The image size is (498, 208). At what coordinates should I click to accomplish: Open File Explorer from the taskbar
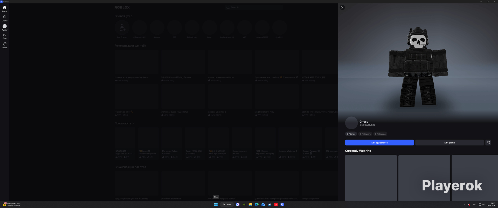250,205
